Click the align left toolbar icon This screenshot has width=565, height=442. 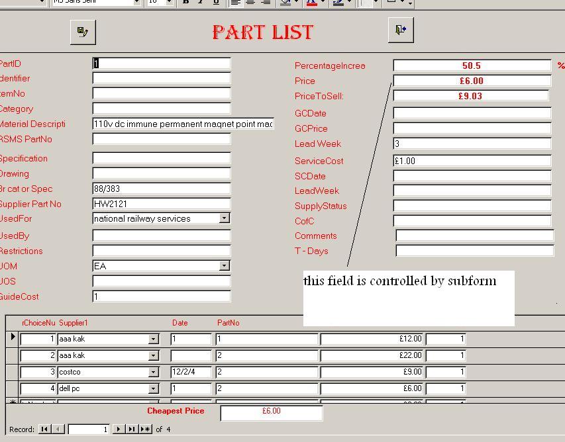[235, 2]
